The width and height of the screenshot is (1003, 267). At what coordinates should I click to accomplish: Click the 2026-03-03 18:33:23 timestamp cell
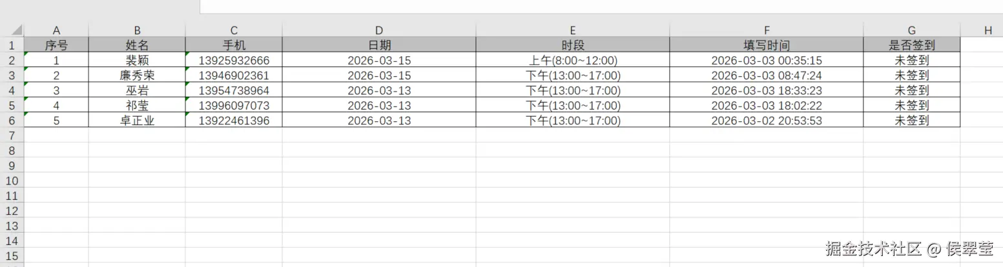pyautogui.click(x=766, y=90)
